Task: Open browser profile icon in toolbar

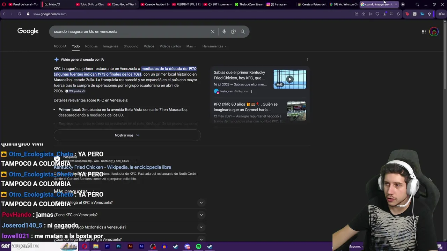Action: click(x=398, y=14)
